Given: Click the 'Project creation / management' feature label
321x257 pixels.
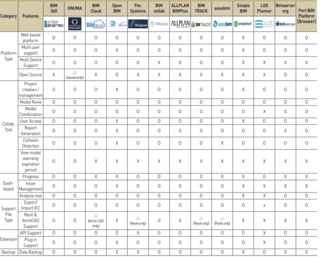Looking at the screenshot, I should (31, 90).
